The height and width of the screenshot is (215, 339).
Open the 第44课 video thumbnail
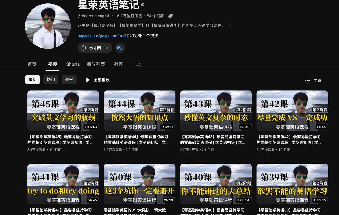click(x=140, y=111)
